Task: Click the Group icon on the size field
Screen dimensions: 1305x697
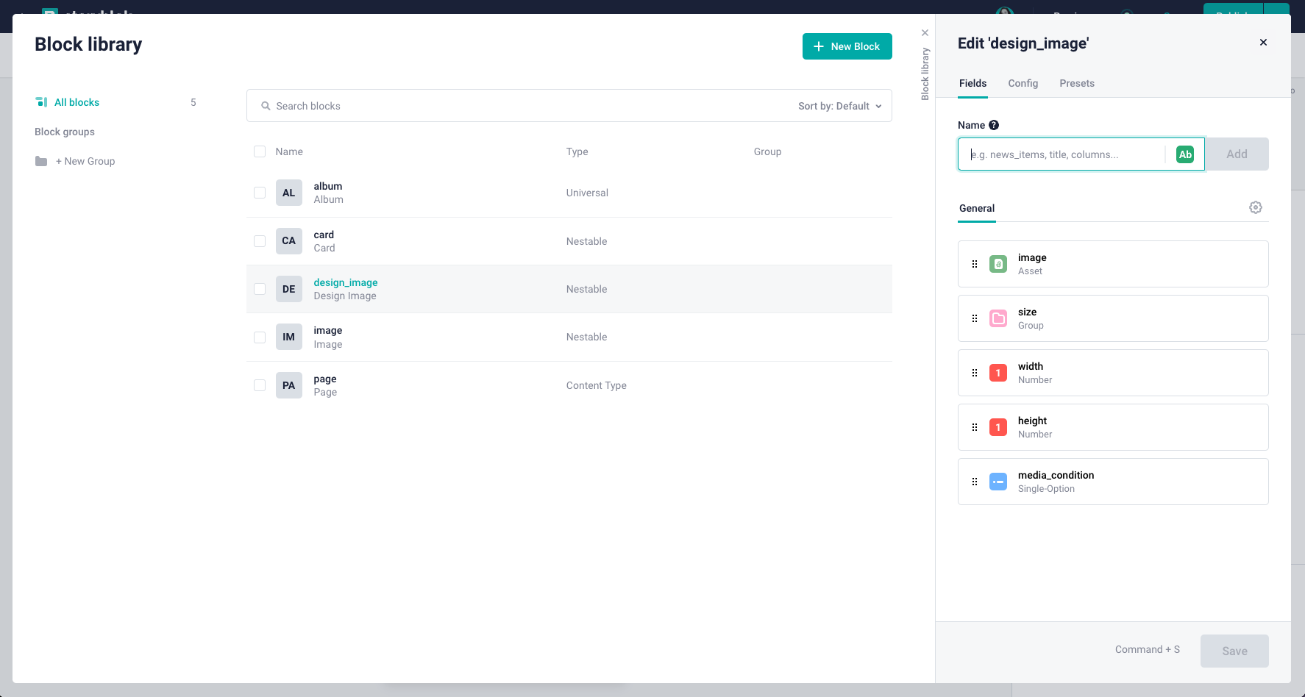Action: click(x=998, y=318)
